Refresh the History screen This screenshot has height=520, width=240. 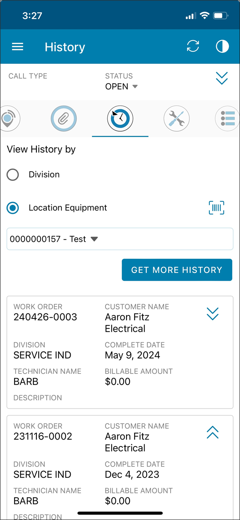click(x=193, y=46)
